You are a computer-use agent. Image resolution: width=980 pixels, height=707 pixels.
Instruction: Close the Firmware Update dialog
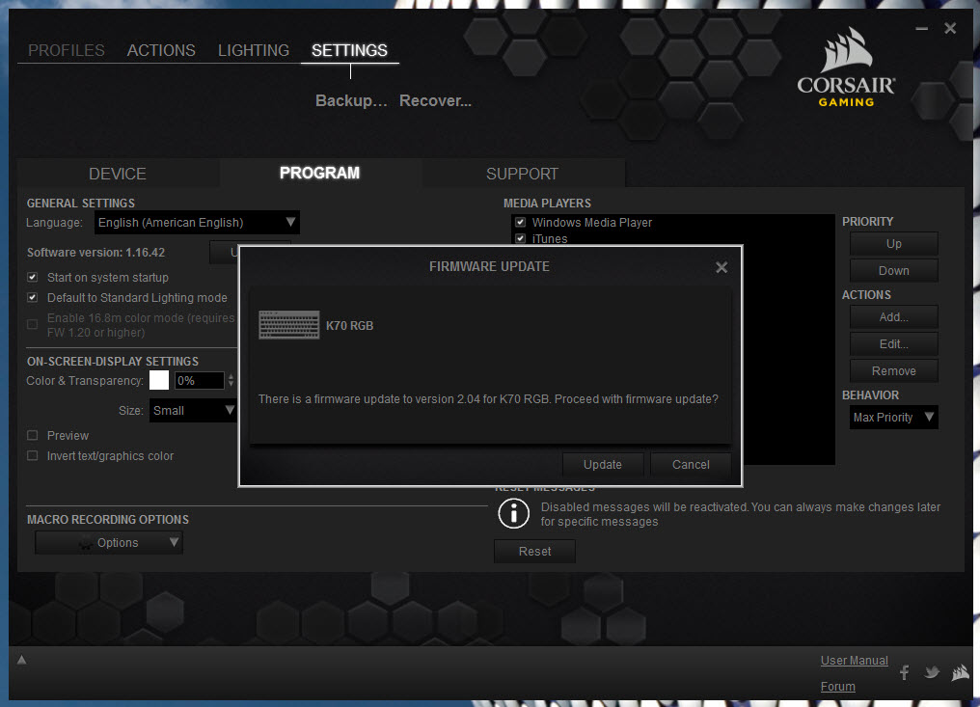point(721,267)
